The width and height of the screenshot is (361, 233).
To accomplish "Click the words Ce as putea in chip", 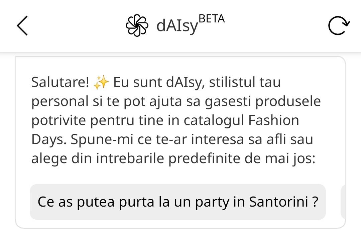I will coord(76,202).
